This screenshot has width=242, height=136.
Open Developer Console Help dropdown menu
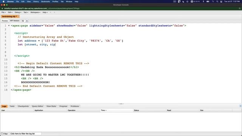pyautogui.click(x=45, y=12)
